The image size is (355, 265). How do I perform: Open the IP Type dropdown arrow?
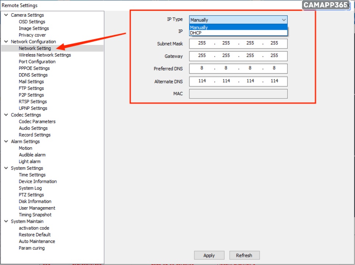pyautogui.click(x=283, y=20)
